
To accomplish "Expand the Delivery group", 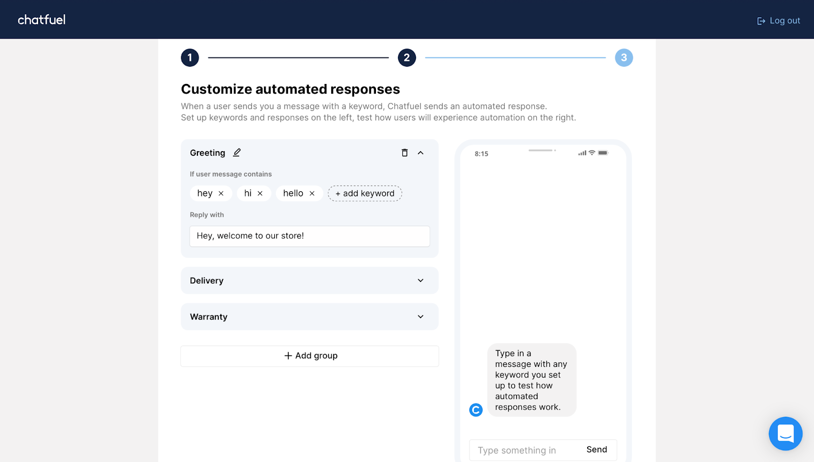I will 421,280.
